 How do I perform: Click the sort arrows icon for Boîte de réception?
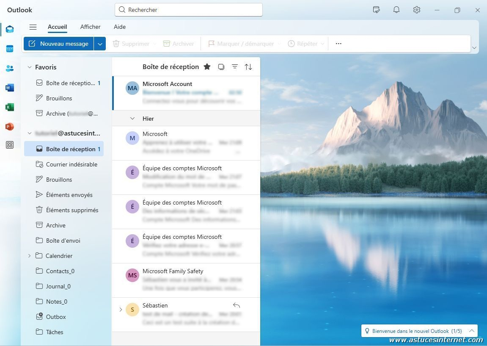pos(248,66)
